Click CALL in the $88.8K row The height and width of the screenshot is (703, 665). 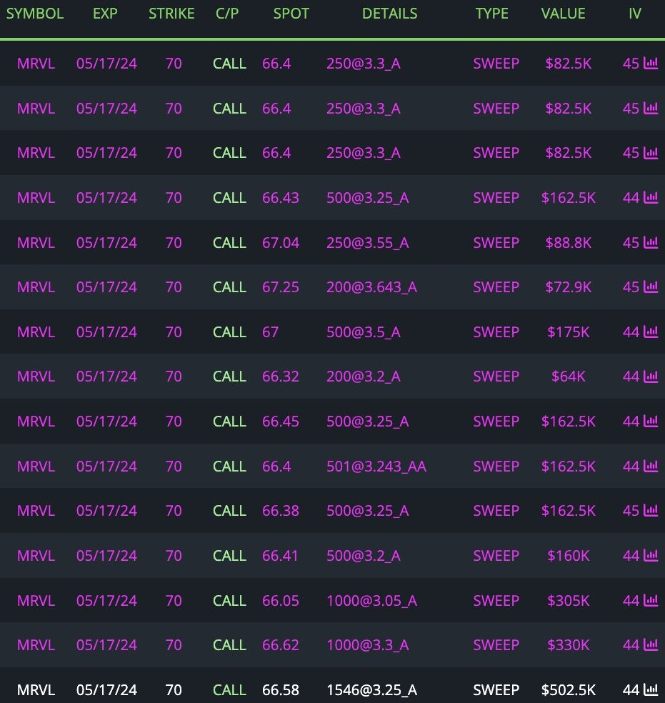coord(229,243)
